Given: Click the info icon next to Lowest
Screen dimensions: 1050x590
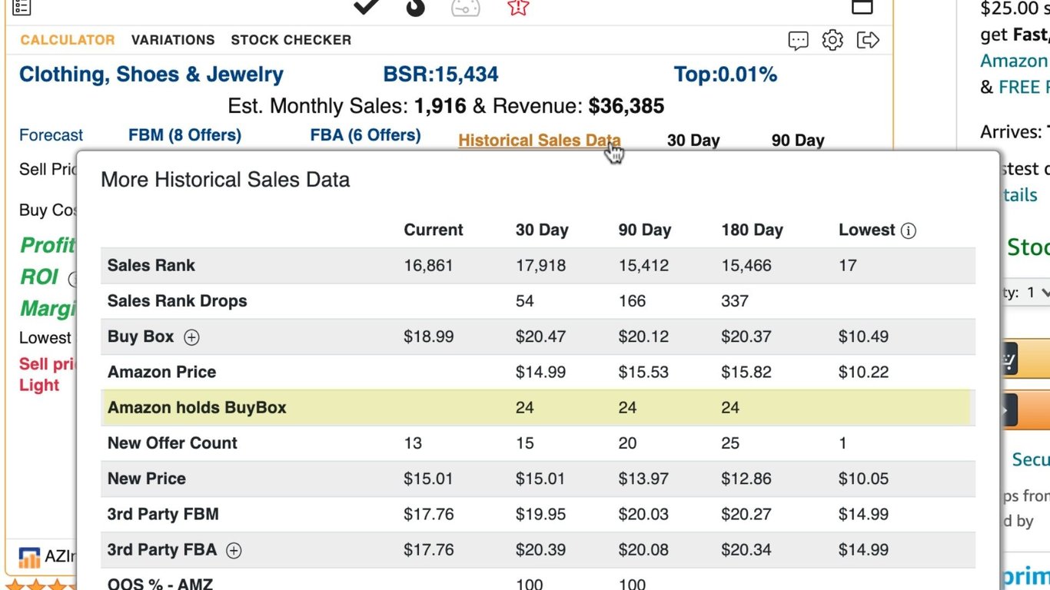Looking at the screenshot, I should coord(909,230).
